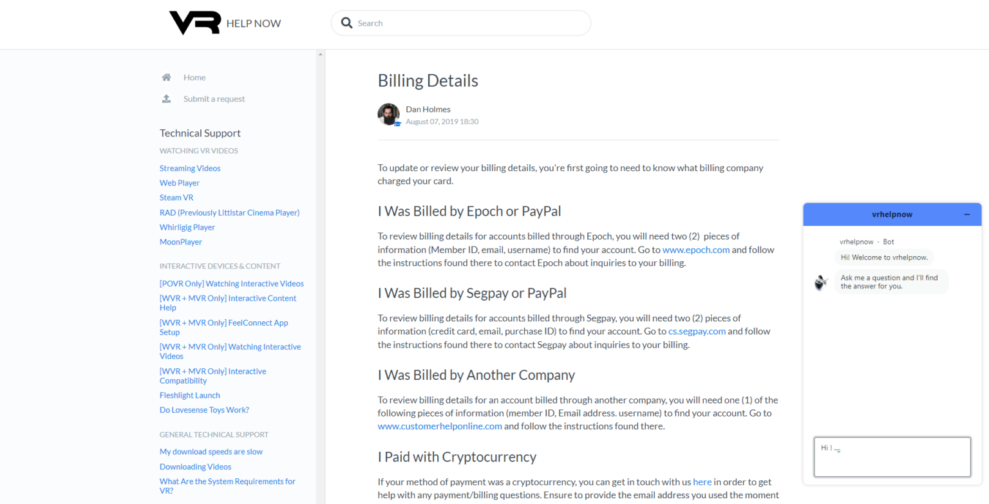Click the Submit a request upload icon
Screen dimensions: 989x504
[x=166, y=98]
